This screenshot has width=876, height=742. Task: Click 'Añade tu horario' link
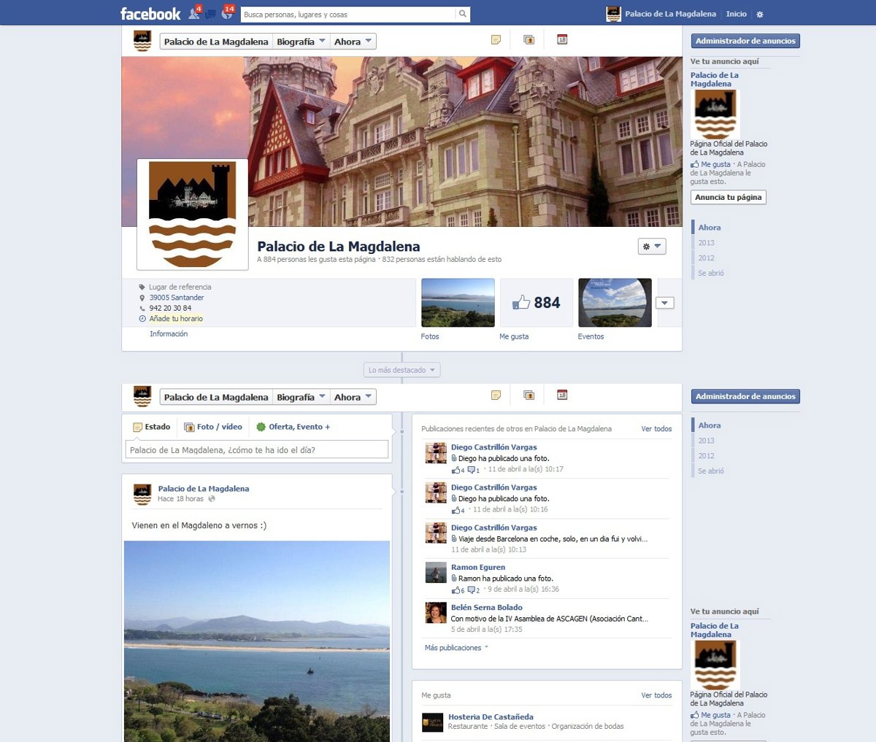pyautogui.click(x=176, y=319)
